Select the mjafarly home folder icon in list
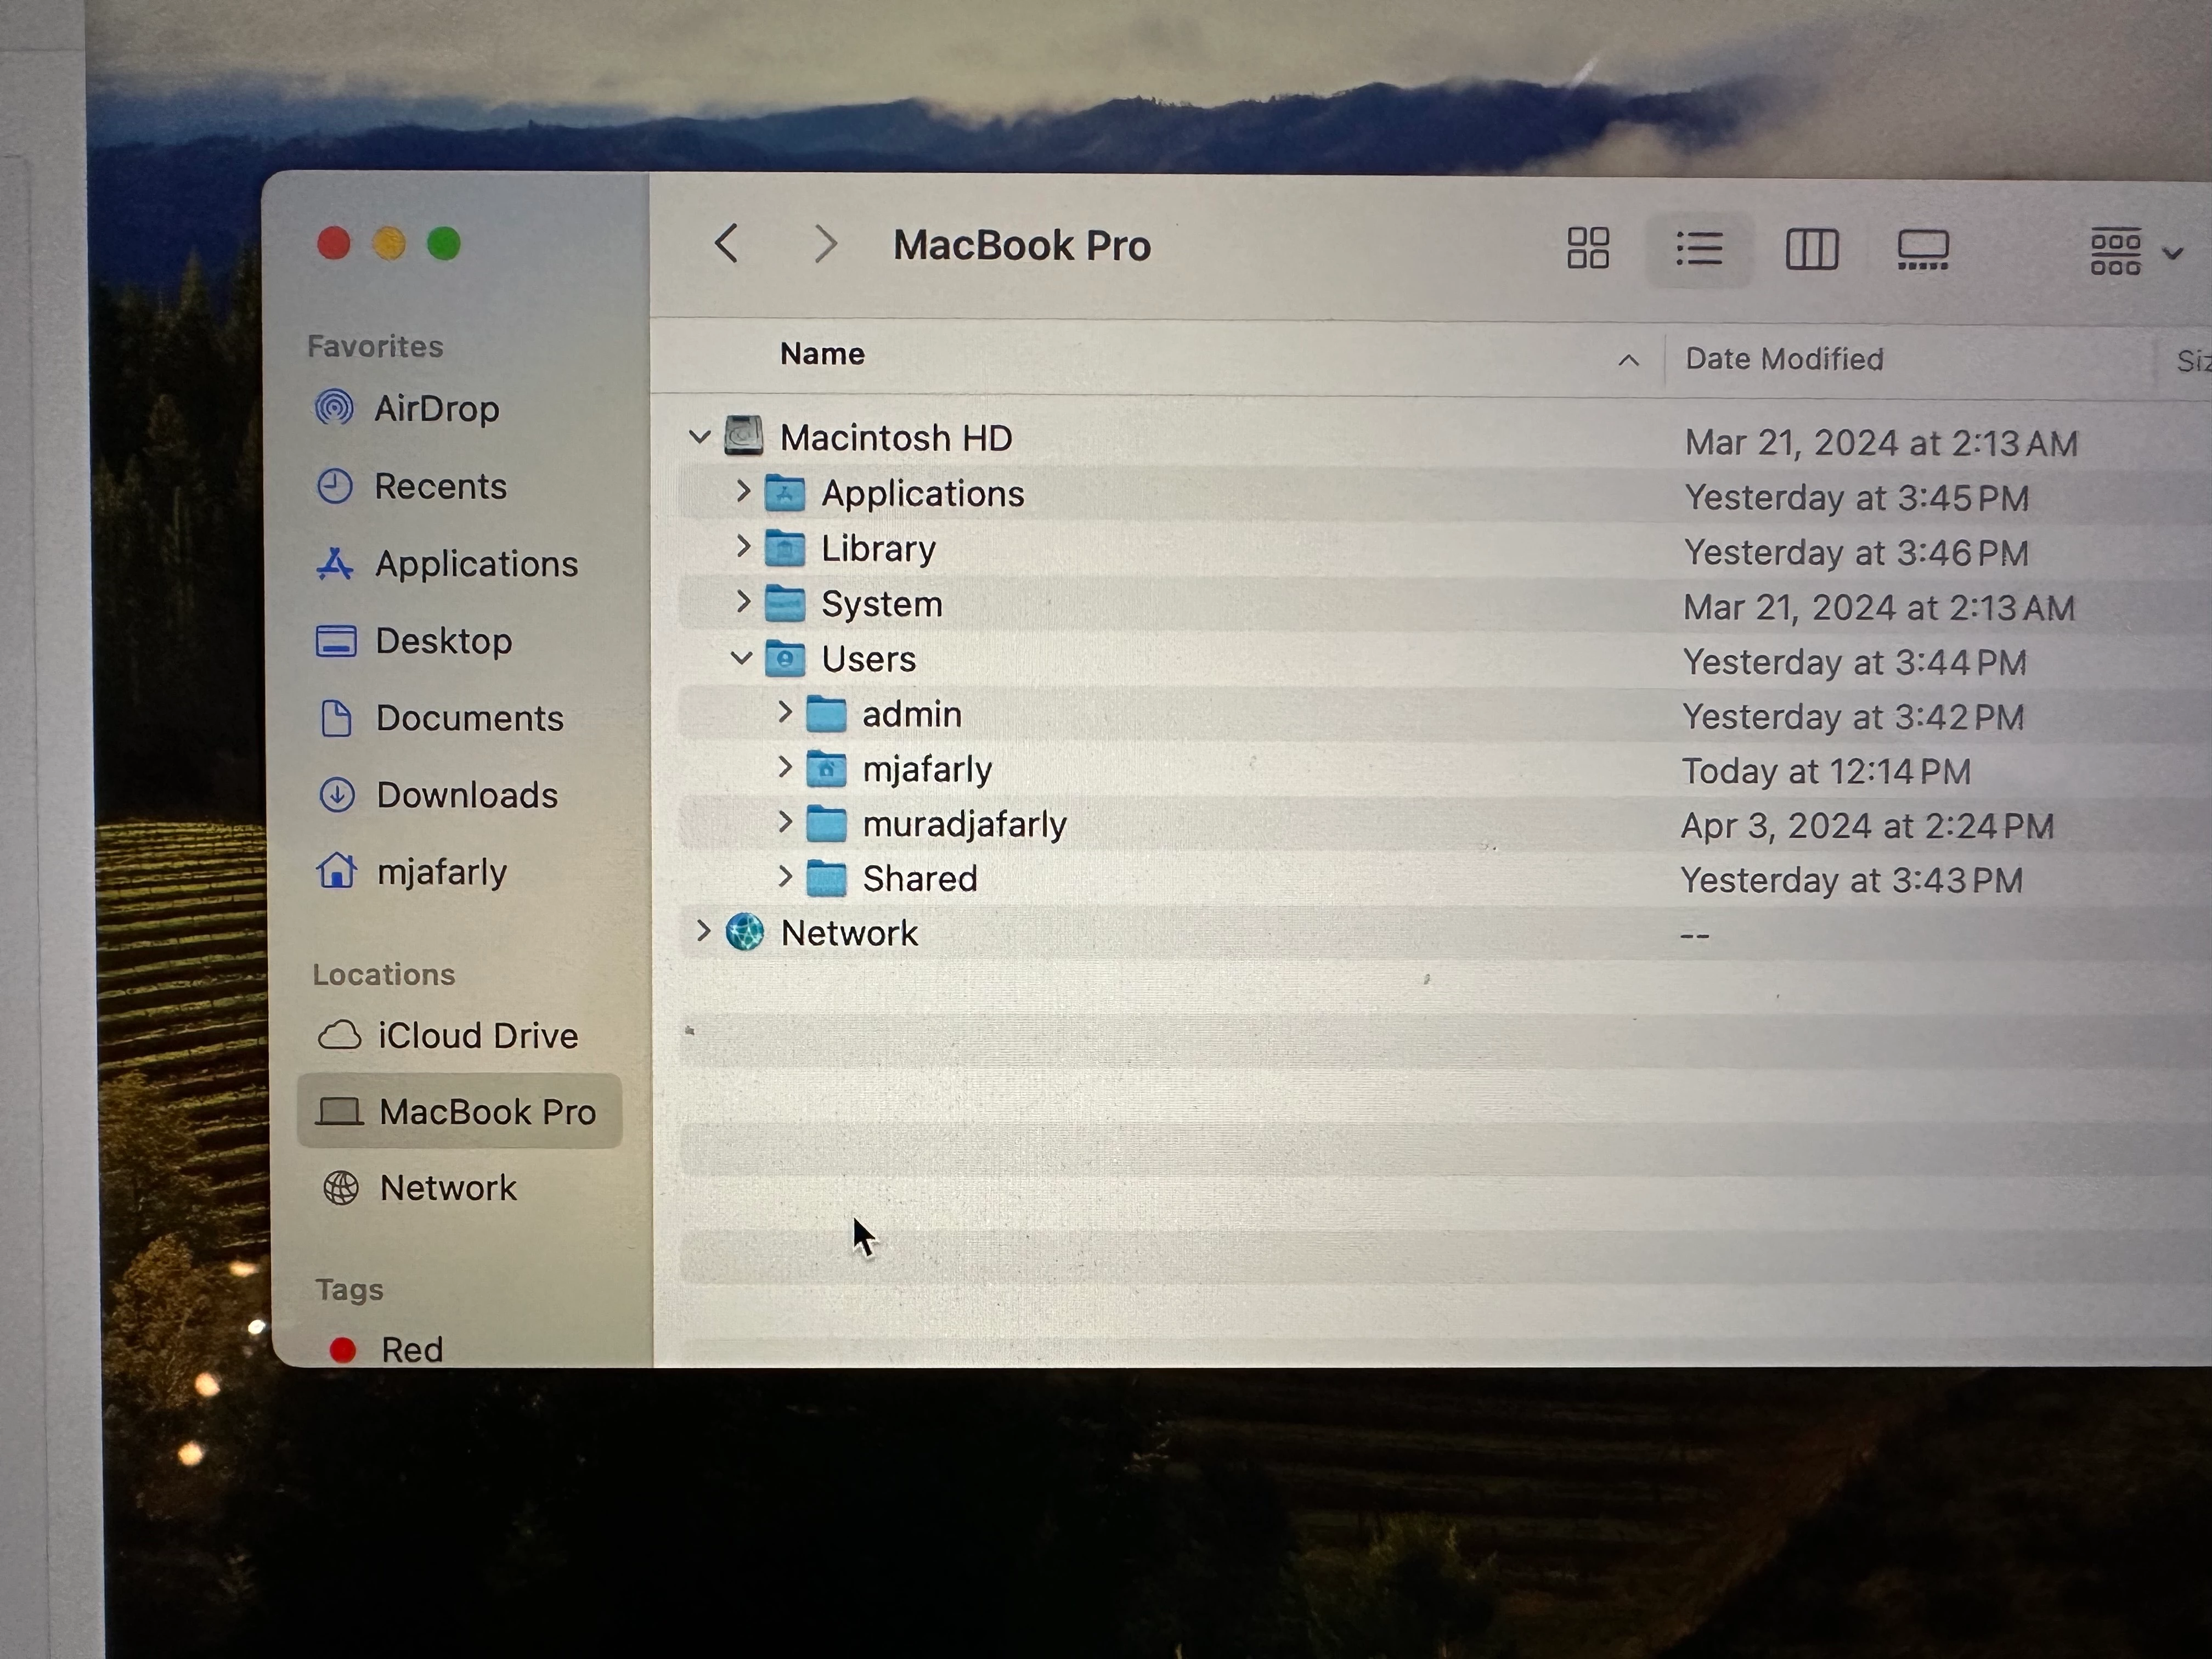This screenshot has height=1659, width=2212. [x=826, y=768]
